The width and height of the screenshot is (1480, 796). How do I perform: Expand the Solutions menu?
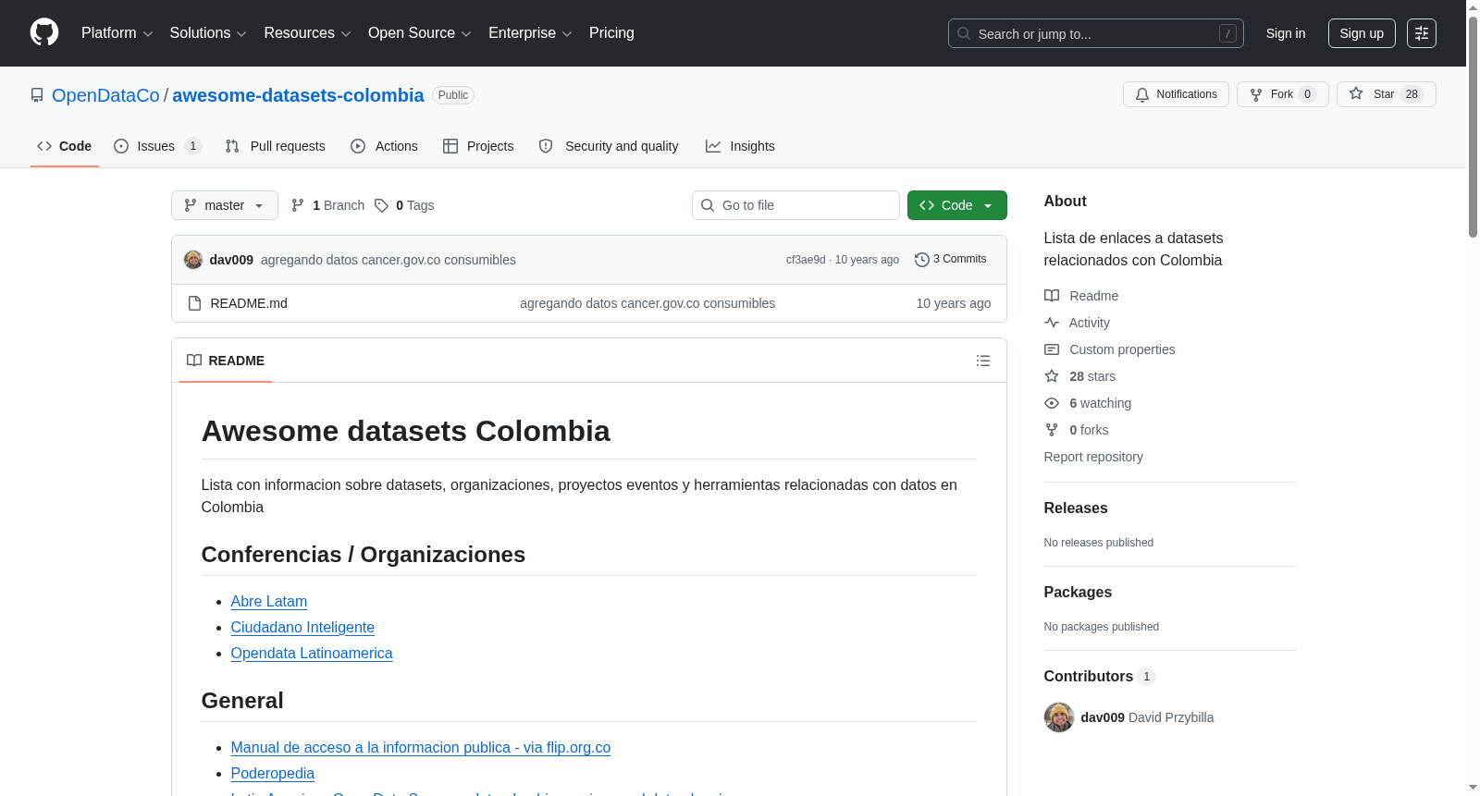[x=208, y=33]
